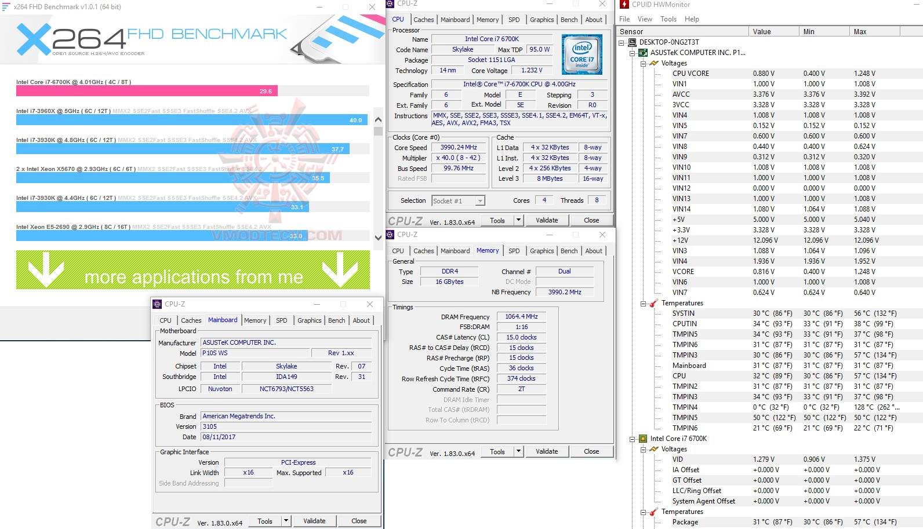
Task: Click the Core i7 Temperatures thermometer icon
Action: [x=654, y=512]
